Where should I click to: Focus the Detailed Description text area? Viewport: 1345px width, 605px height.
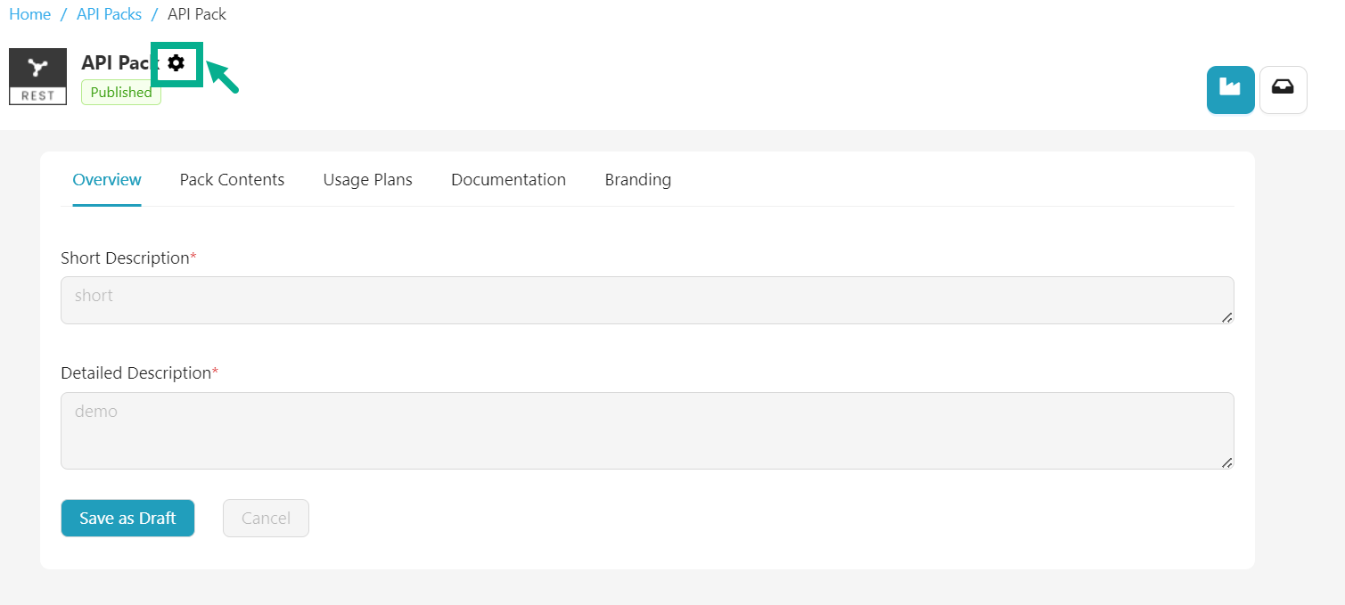point(646,430)
